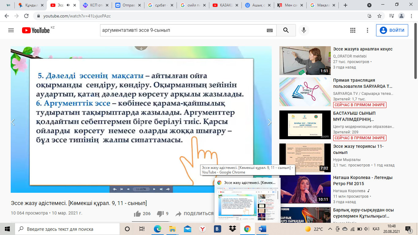Open Task View on the taskbar
This screenshot has width=418, height=235.
click(x=142, y=229)
